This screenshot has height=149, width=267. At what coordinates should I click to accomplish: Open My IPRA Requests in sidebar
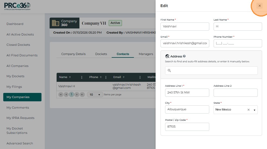coord(20,118)
